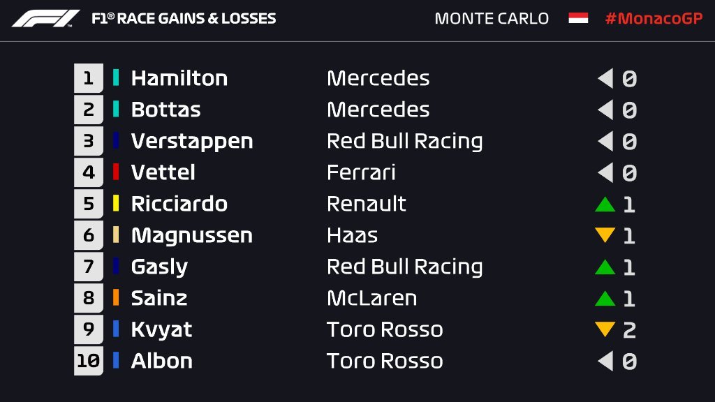Screen dimensions: 715x402
Task: Click Sainz's green up arrow
Action: coord(605,298)
